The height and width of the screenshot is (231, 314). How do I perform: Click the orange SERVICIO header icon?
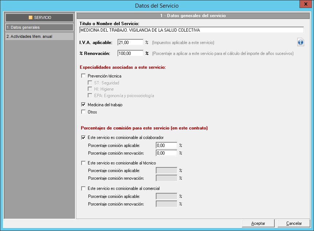[31, 17]
